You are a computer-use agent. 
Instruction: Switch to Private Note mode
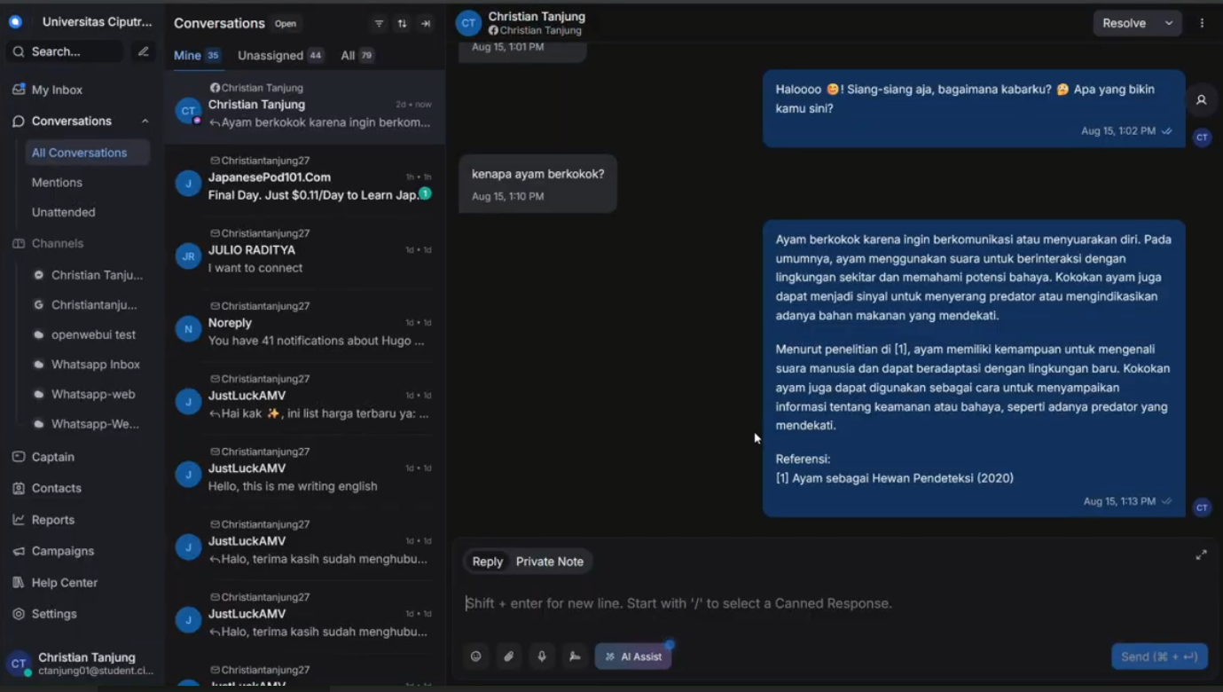tap(550, 562)
